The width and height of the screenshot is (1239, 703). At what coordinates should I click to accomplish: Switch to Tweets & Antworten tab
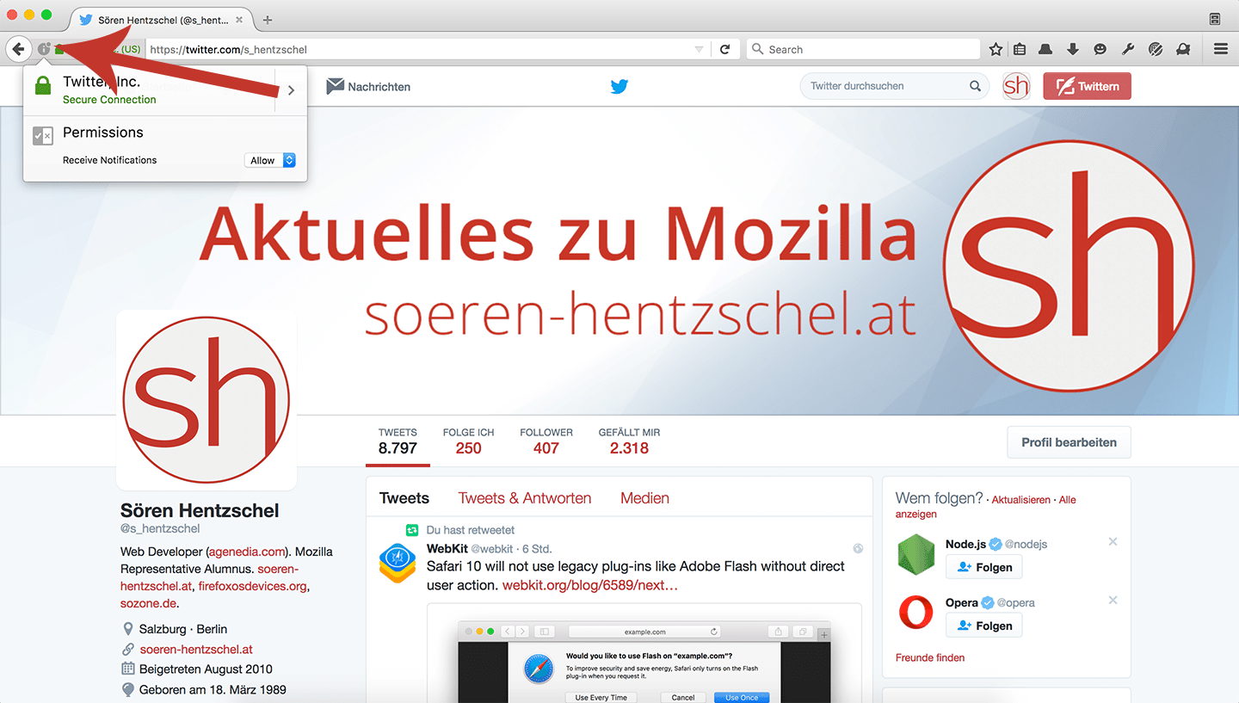525,498
